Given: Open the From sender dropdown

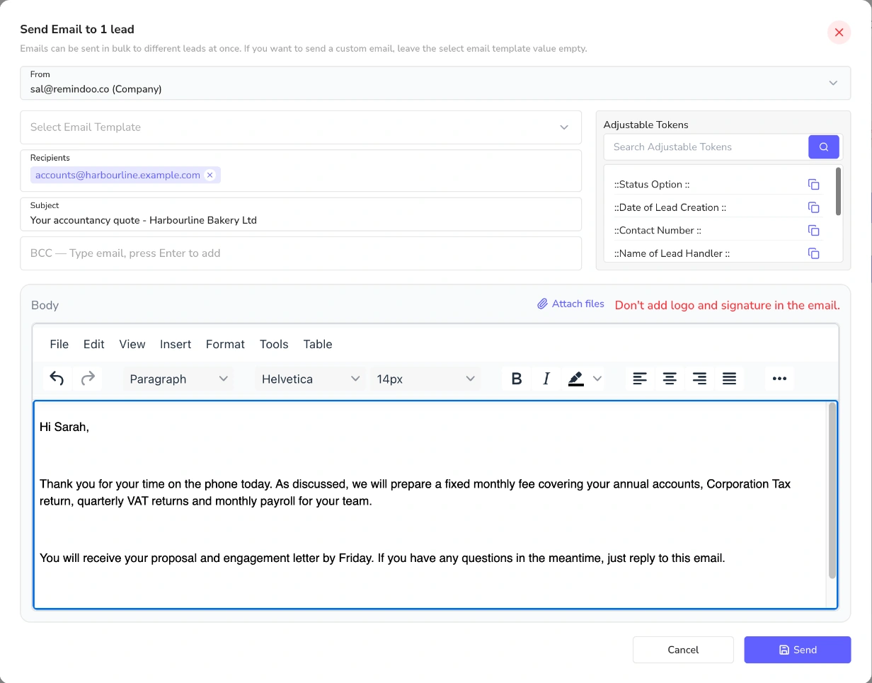Looking at the screenshot, I should (435, 83).
